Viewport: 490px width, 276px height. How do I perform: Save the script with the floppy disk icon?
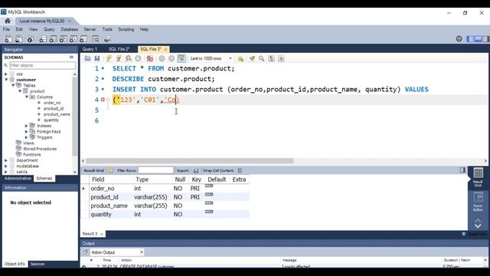pos(97,58)
